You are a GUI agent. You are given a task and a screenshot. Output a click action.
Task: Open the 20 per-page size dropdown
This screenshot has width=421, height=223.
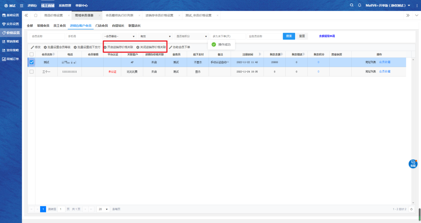point(103,209)
